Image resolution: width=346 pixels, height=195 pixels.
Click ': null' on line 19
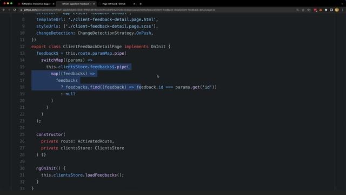(x=68, y=94)
